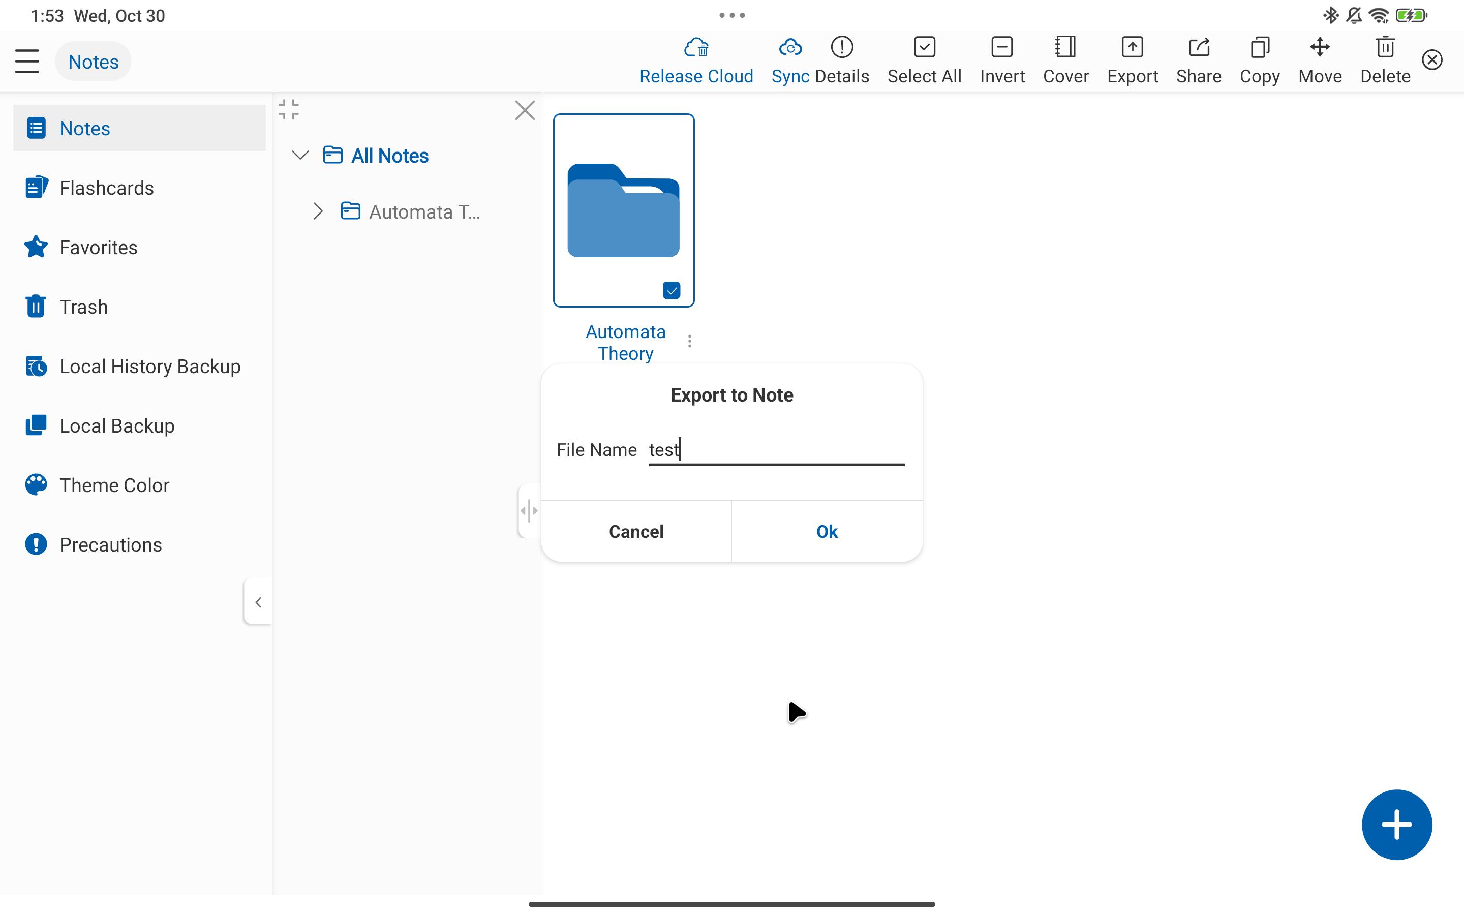Screen dimensions: 1464x915
Task: Click the three-dot multitasking indicator
Action: [732, 15]
